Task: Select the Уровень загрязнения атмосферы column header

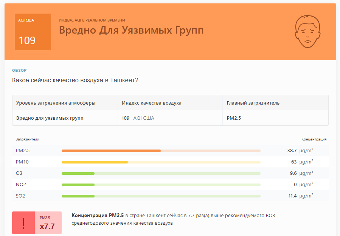Action: (56, 103)
